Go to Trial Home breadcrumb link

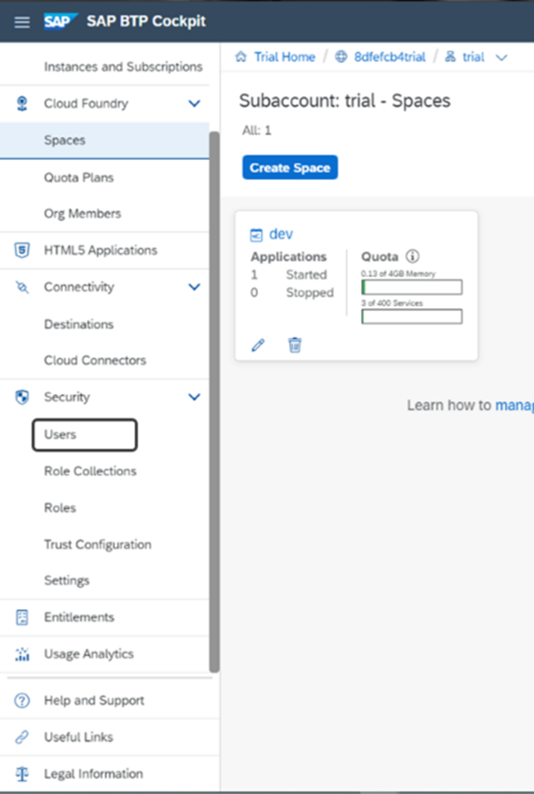(285, 57)
